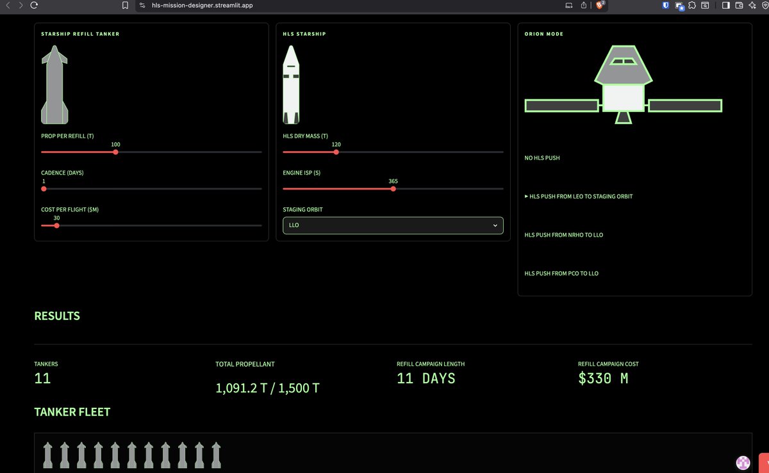Click the refill campaign length value 11 DAYS
The width and height of the screenshot is (769, 473).
[426, 378]
